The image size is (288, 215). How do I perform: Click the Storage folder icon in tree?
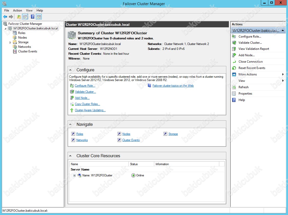[x=15, y=42]
